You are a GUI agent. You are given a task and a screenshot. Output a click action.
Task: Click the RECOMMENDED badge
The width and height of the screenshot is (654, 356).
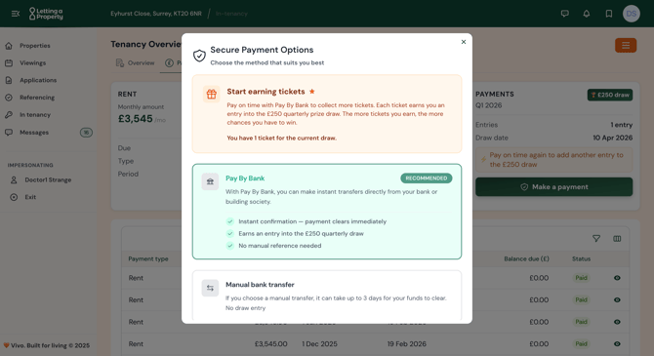427,178
